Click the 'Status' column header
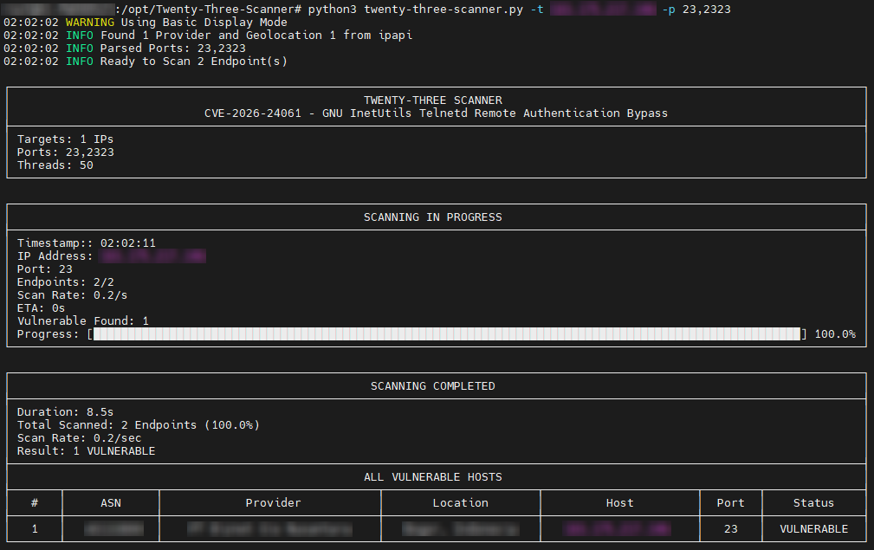This screenshot has width=874, height=550. 814,503
